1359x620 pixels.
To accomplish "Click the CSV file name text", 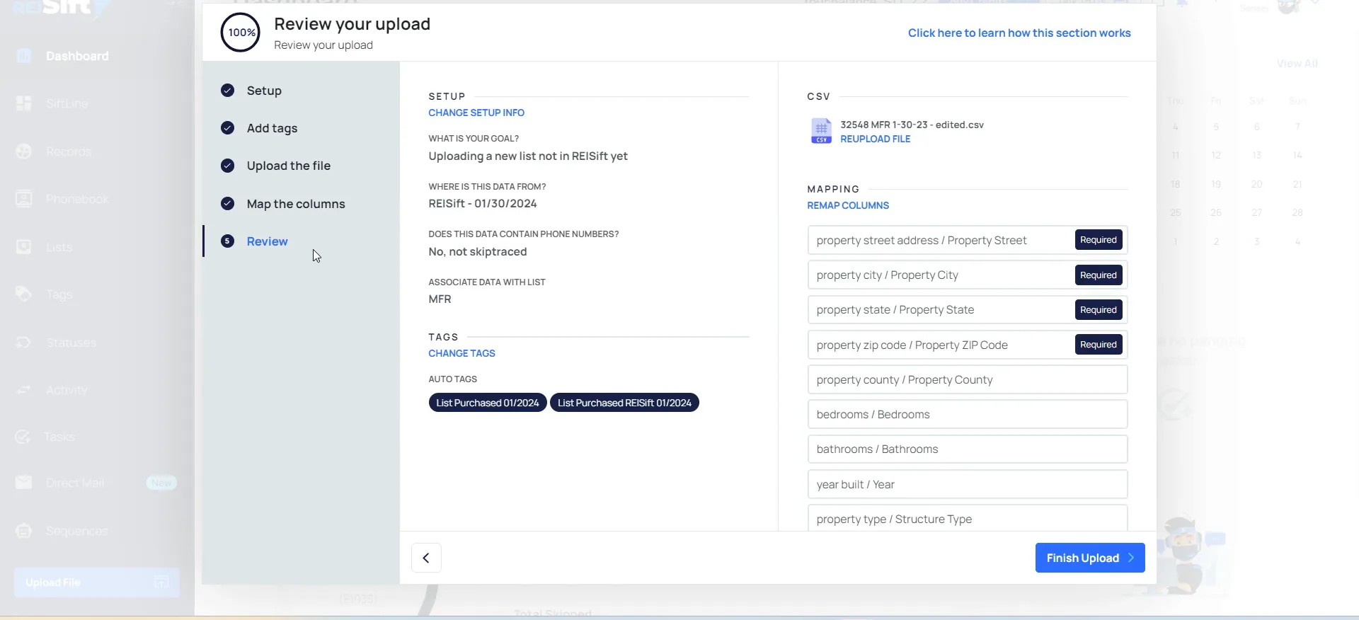I will point(912,125).
